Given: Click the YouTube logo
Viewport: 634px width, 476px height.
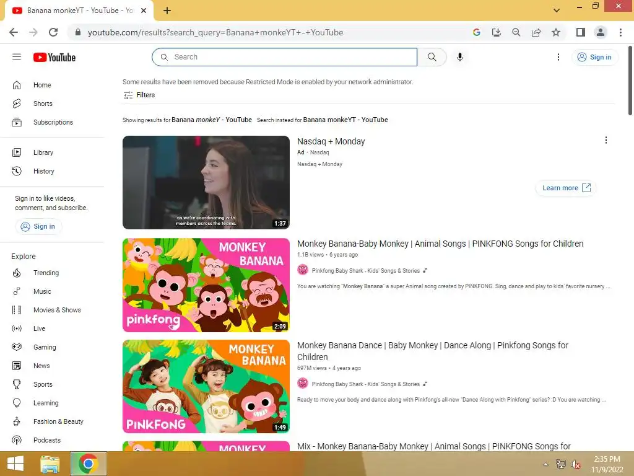Looking at the screenshot, I should click(54, 58).
